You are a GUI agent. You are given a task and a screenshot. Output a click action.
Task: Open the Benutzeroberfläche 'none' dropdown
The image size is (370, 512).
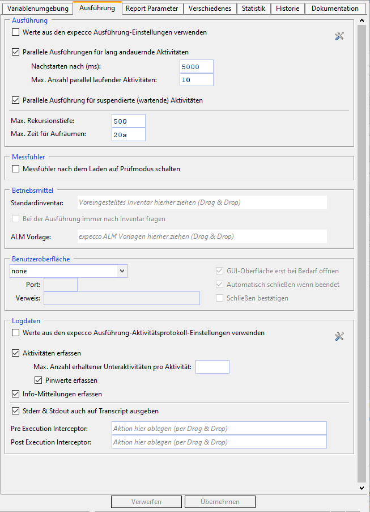click(x=122, y=272)
